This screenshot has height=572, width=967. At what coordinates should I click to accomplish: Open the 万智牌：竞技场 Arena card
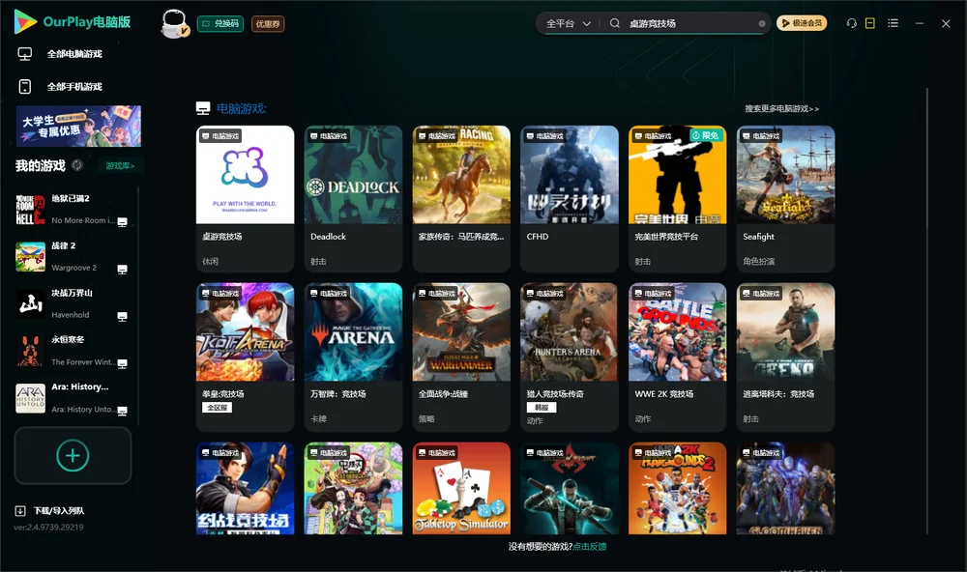[353, 357]
